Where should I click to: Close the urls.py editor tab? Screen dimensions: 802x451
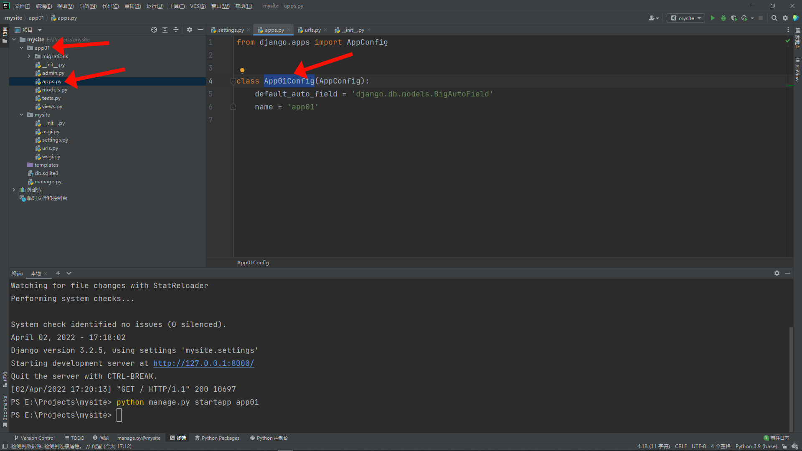coord(325,30)
